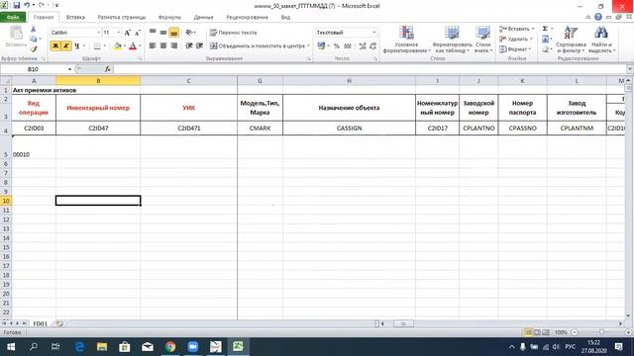Open Условное форматирование menu
Screen dimensions: 634x356
(x=406, y=40)
